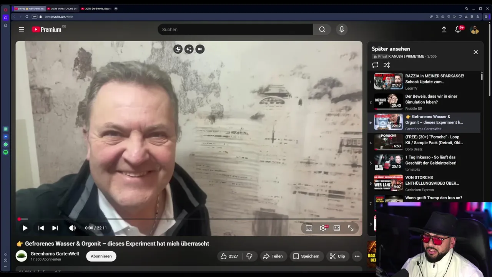Open the YouTube hamburger guide menu
The width and height of the screenshot is (492, 277).
[22, 29]
